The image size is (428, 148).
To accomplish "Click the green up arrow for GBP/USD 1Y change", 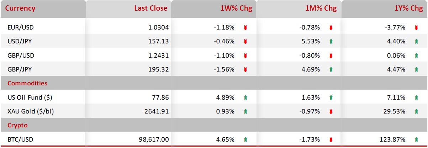I will 416,55.
